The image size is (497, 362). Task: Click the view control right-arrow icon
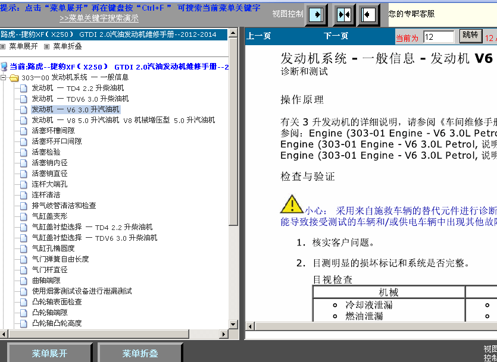tap(316, 14)
